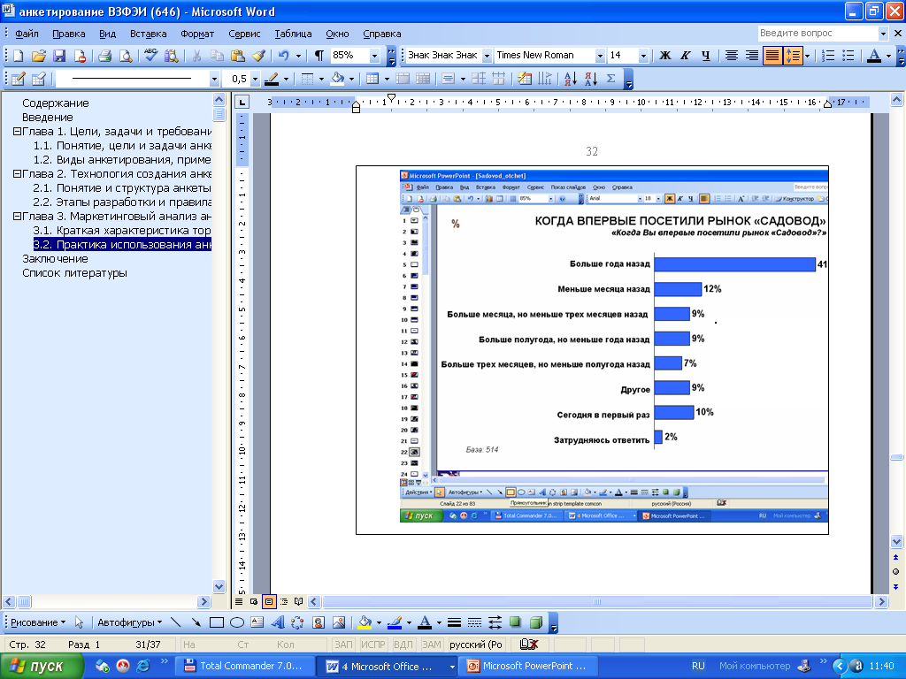Sort descending icon in tables toolbar
906x679 pixels.
(x=590, y=79)
